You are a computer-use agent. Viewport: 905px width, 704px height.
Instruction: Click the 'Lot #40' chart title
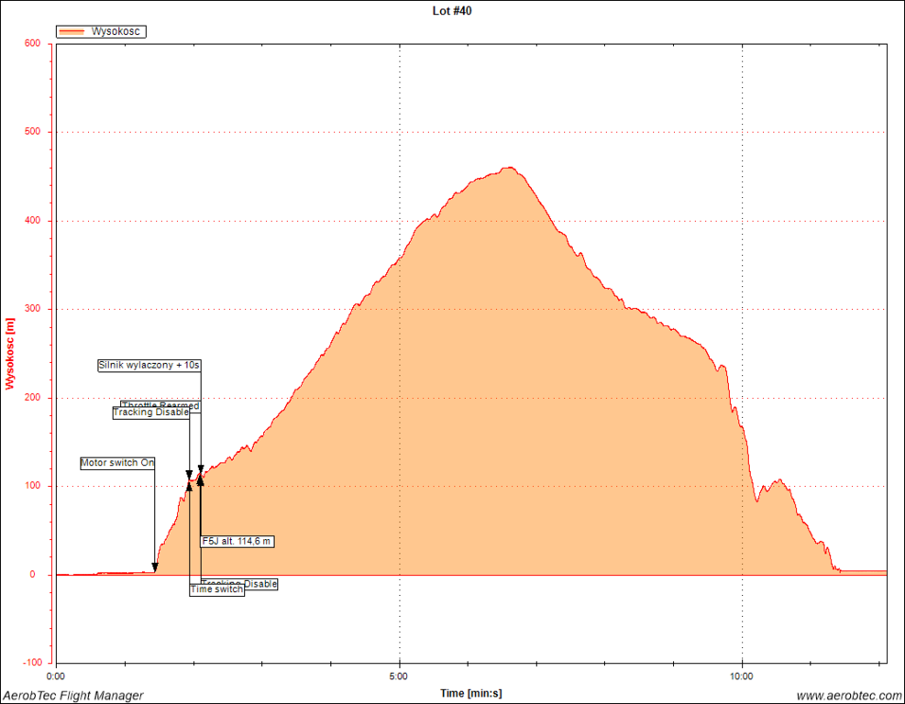tap(452, 11)
